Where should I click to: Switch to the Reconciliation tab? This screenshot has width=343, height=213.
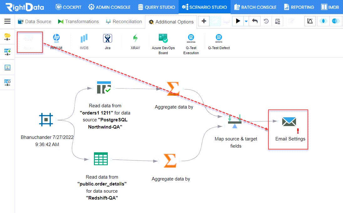pyautogui.click(x=124, y=21)
